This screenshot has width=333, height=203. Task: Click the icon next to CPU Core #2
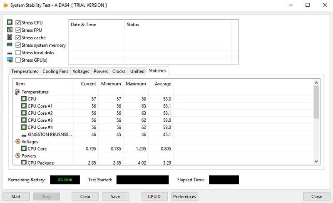click(24, 113)
